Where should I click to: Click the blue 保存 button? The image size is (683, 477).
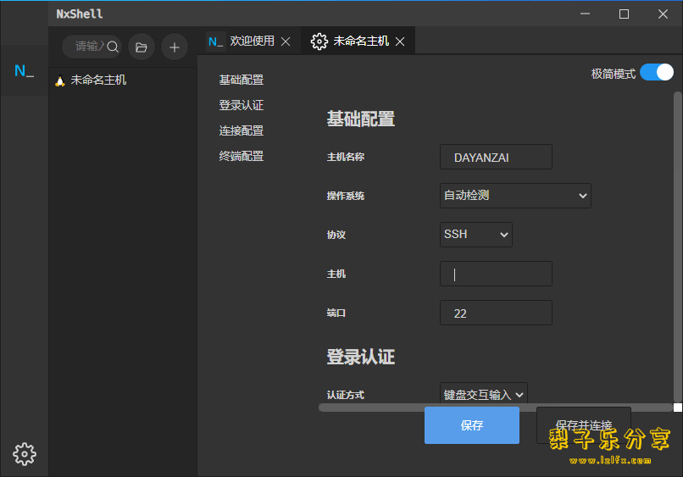tap(472, 425)
